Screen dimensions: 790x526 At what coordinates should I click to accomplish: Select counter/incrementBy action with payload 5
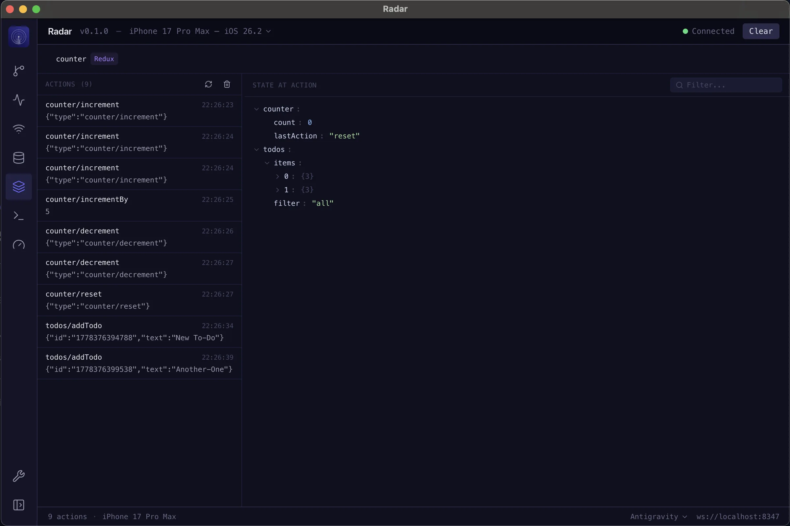(139, 206)
